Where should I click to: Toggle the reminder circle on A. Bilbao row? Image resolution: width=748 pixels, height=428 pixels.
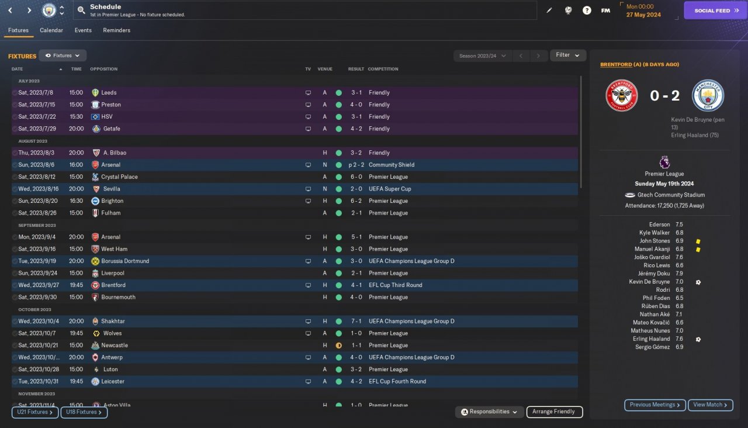[15, 153]
